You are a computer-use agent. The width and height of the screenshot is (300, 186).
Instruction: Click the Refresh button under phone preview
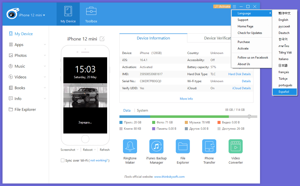click(x=105, y=150)
